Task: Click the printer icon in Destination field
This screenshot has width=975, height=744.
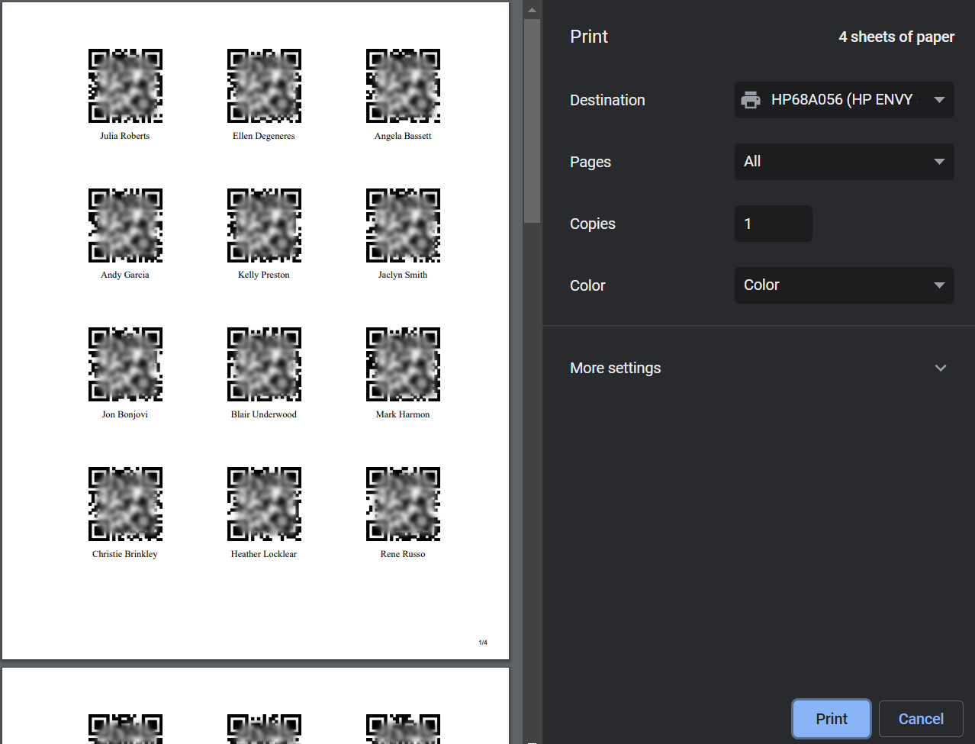Action: 751,100
